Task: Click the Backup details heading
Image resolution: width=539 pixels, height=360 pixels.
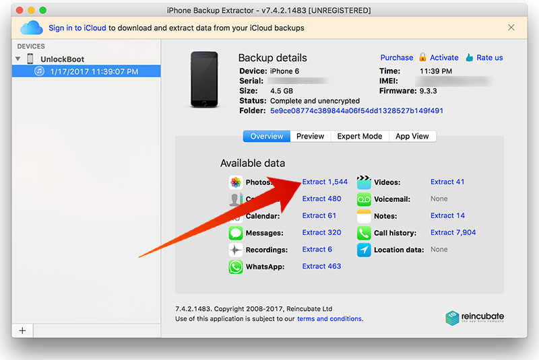Action: 273,58
